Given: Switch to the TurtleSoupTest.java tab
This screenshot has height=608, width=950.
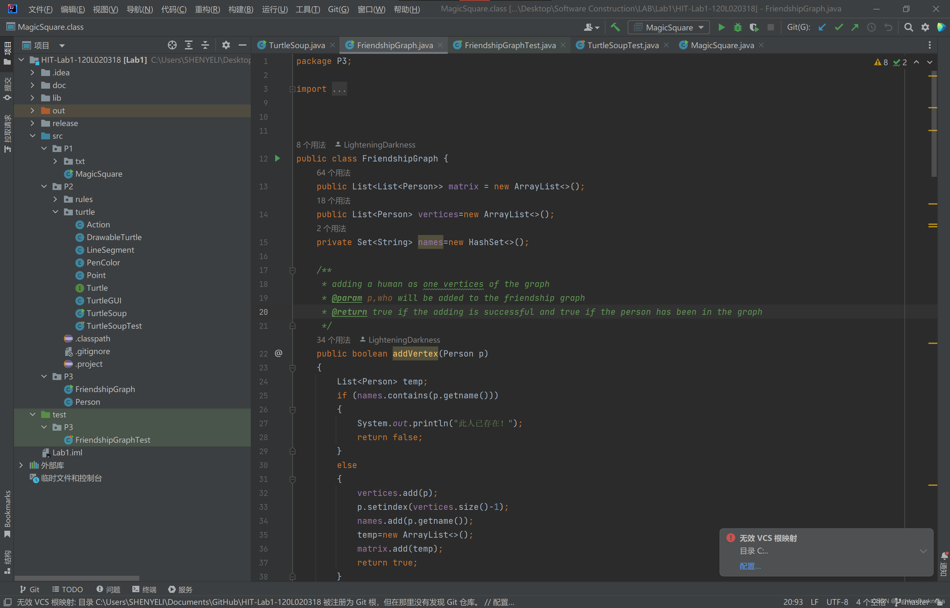Looking at the screenshot, I should (x=623, y=45).
